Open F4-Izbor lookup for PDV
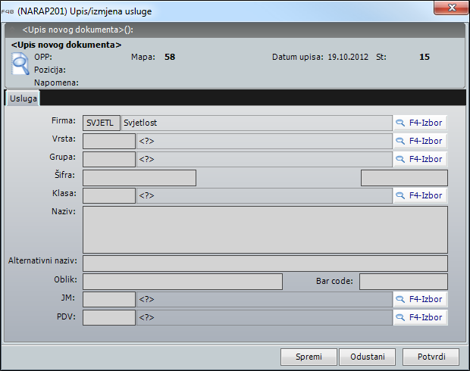The image size is (470, 371). pyautogui.click(x=420, y=317)
